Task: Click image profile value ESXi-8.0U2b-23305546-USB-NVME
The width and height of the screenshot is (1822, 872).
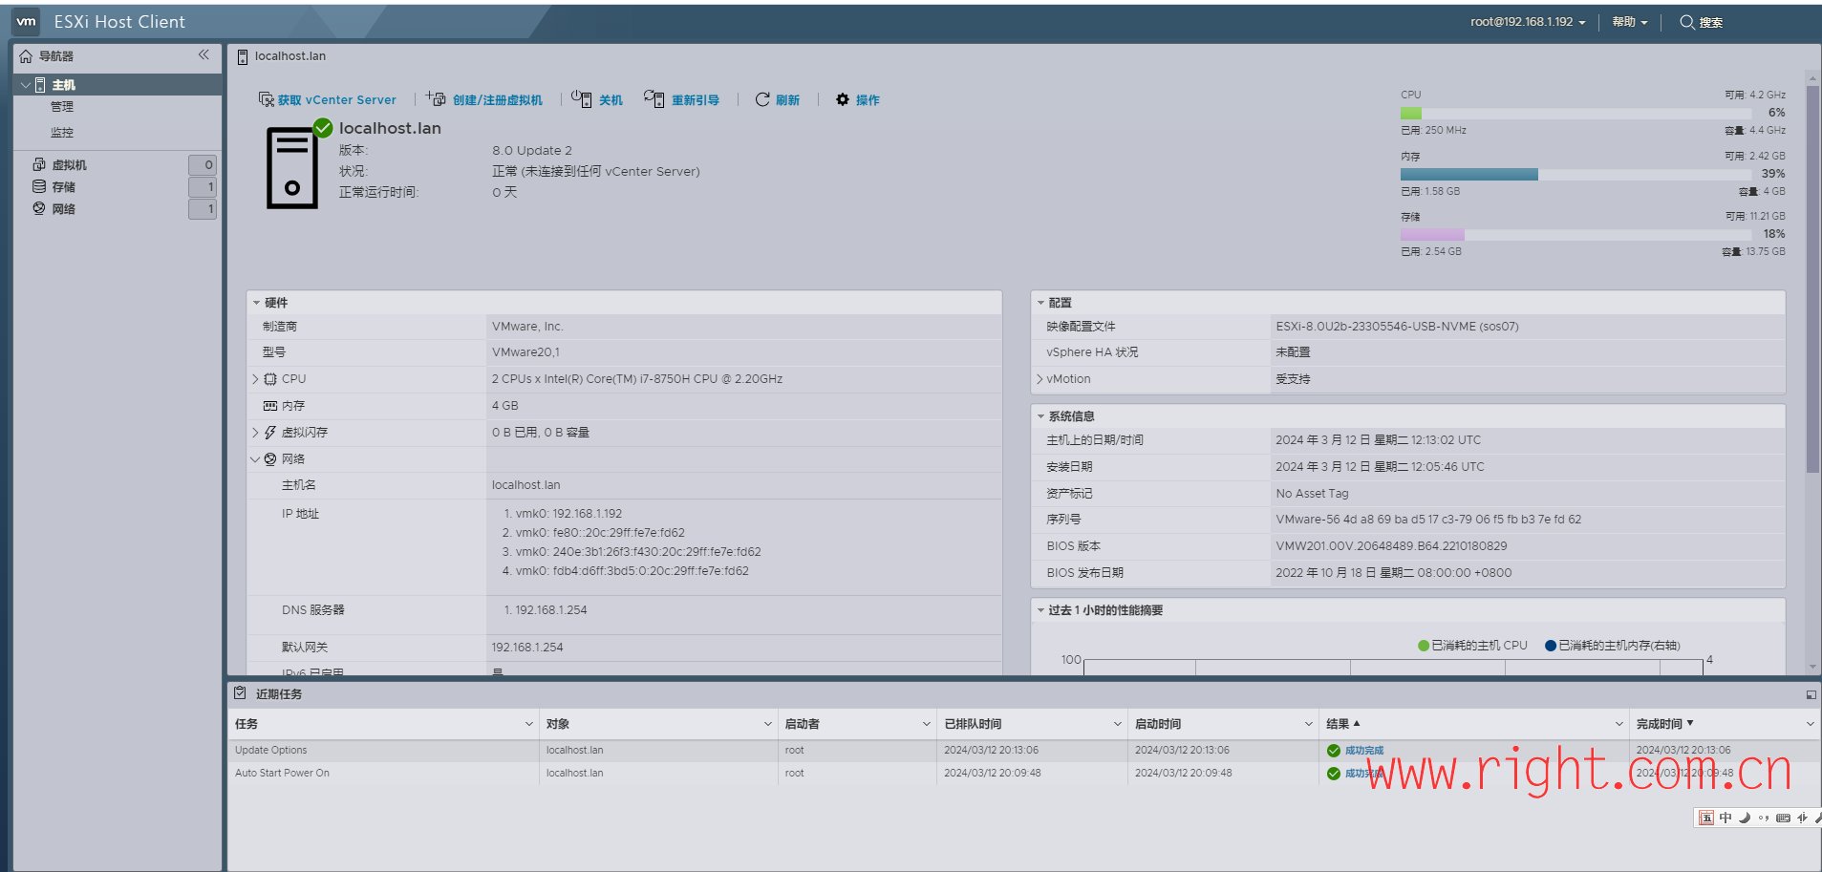Action: pos(1397,327)
